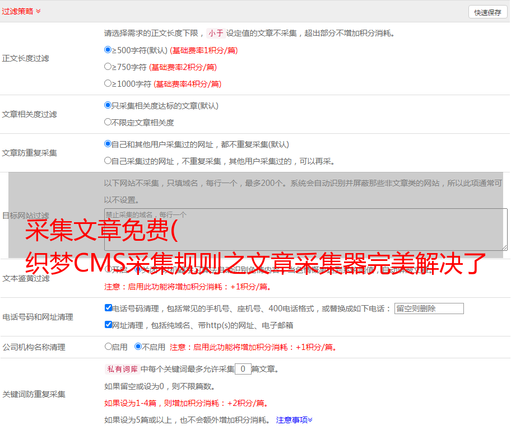Select the ≥750字符 length option
This screenshot has height=430, width=511.
tap(108, 67)
